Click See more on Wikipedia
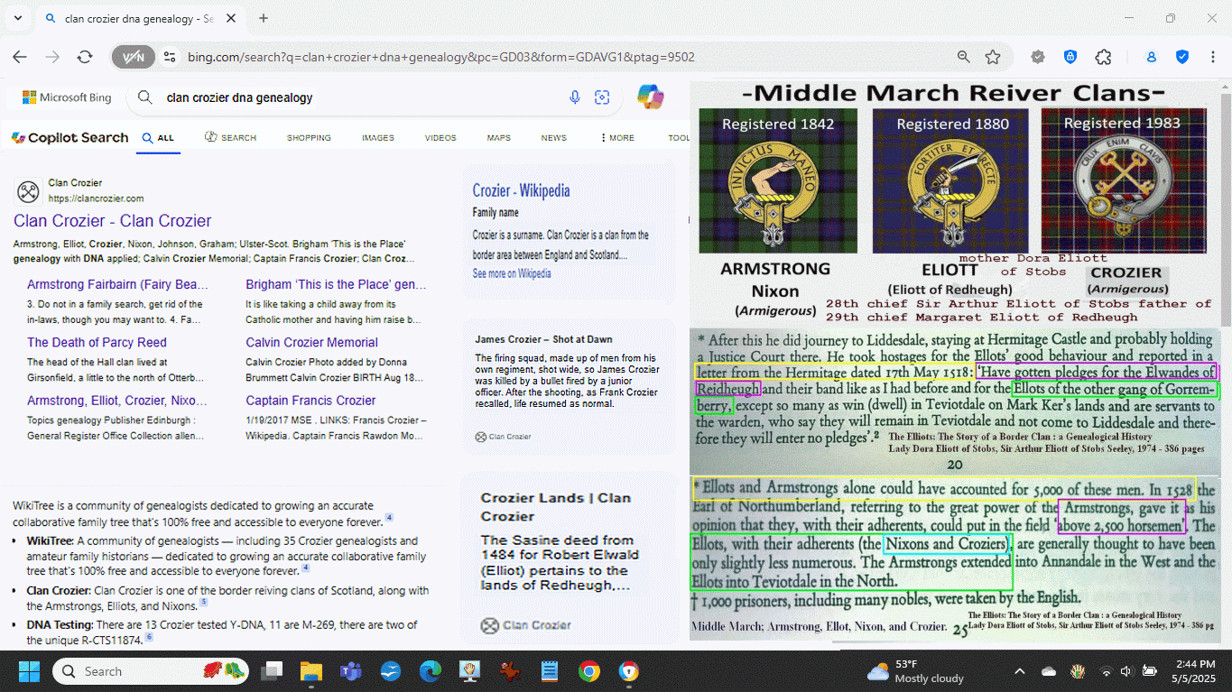 [512, 273]
